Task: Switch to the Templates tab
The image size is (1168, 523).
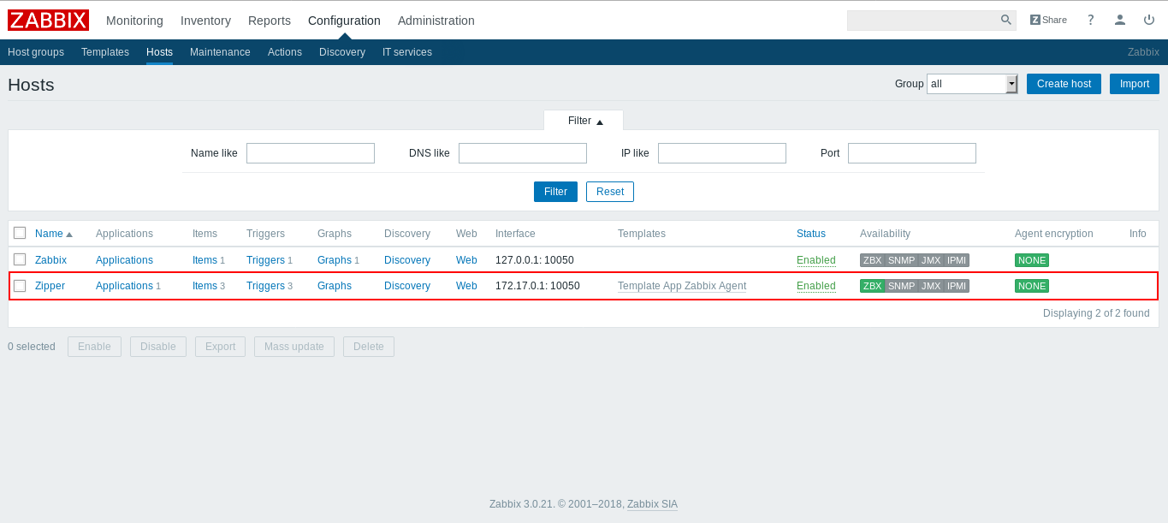Action: tap(105, 52)
